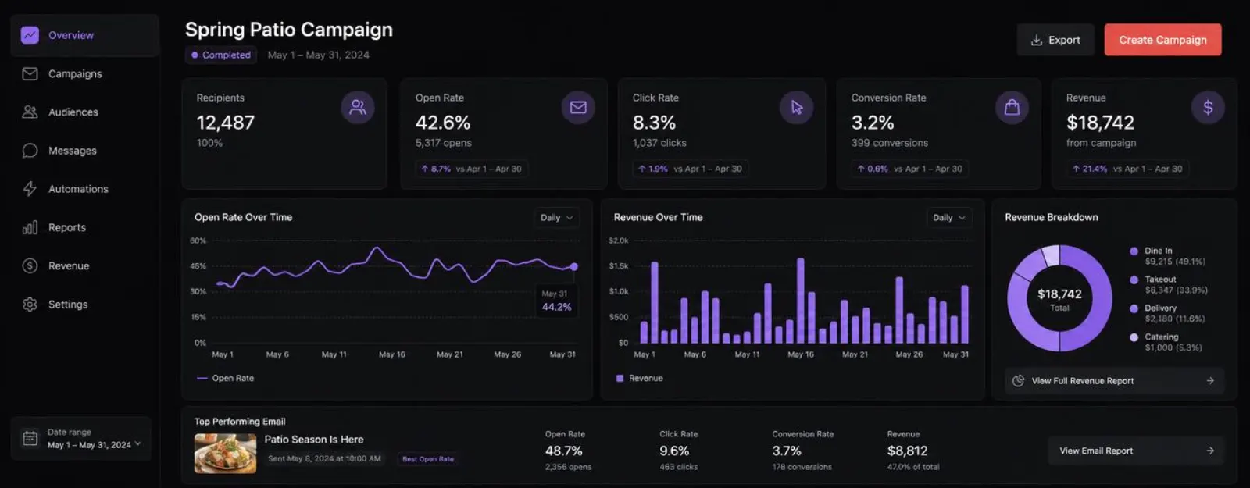Image resolution: width=1250 pixels, height=488 pixels.
Task: Click the Patio Season Is Here email thumbnail
Action: coord(225,453)
